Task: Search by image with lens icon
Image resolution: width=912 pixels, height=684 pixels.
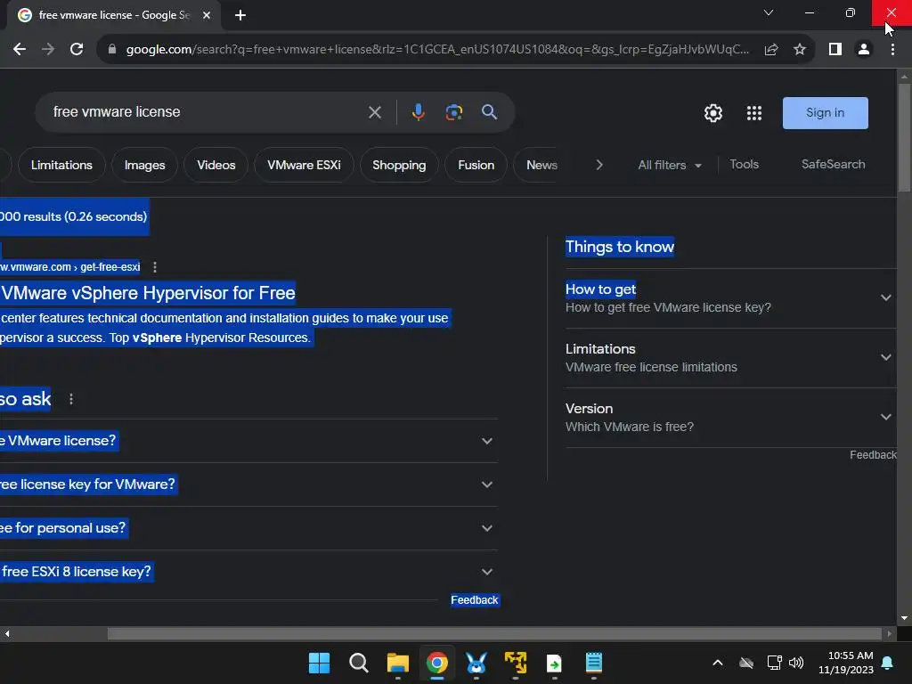Action: pos(453,112)
